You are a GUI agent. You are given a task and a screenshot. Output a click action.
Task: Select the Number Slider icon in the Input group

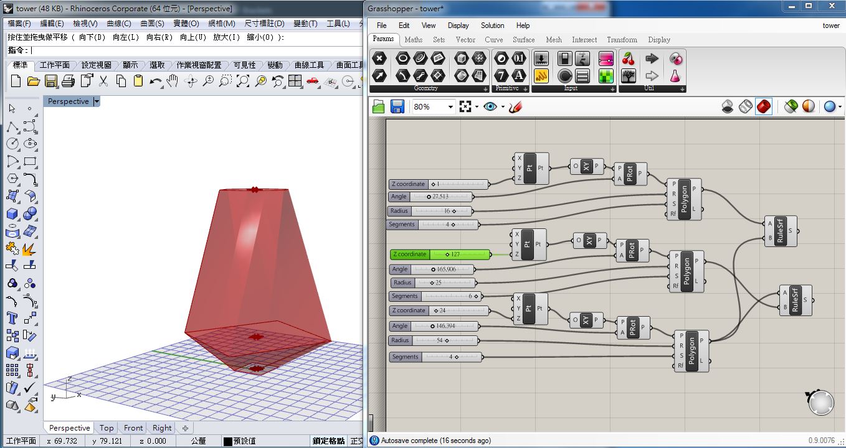541,58
